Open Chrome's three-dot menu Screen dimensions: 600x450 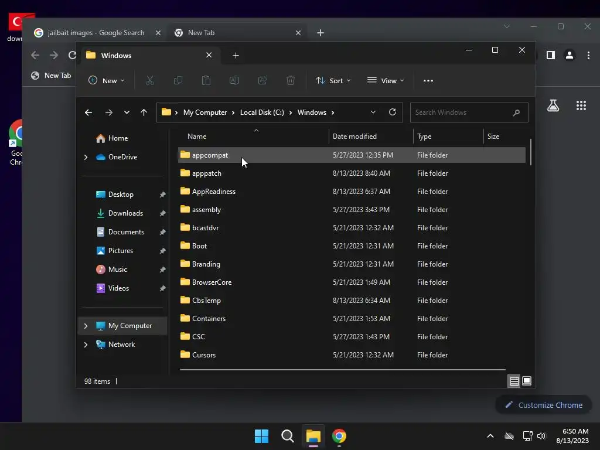pyautogui.click(x=588, y=55)
